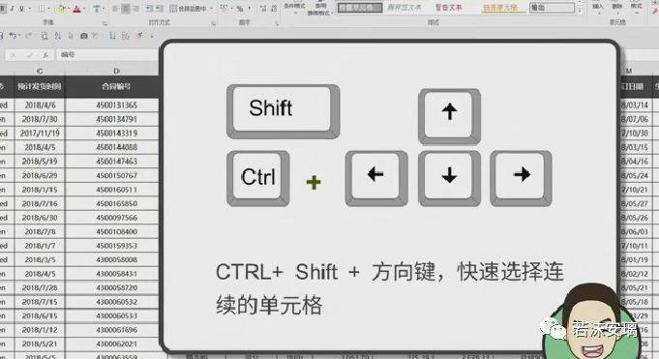Select column M header
Screen dimensions: 659x359
(x=629, y=71)
